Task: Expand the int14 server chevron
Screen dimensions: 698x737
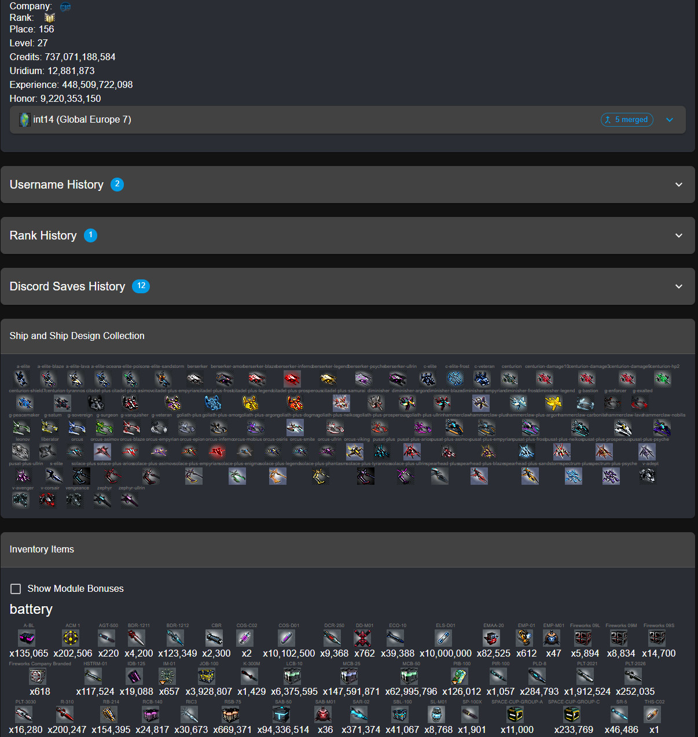Action: click(670, 120)
